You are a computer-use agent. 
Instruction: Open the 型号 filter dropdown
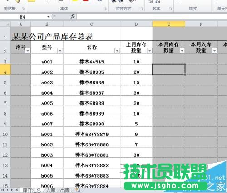click(x=60, y=51)
